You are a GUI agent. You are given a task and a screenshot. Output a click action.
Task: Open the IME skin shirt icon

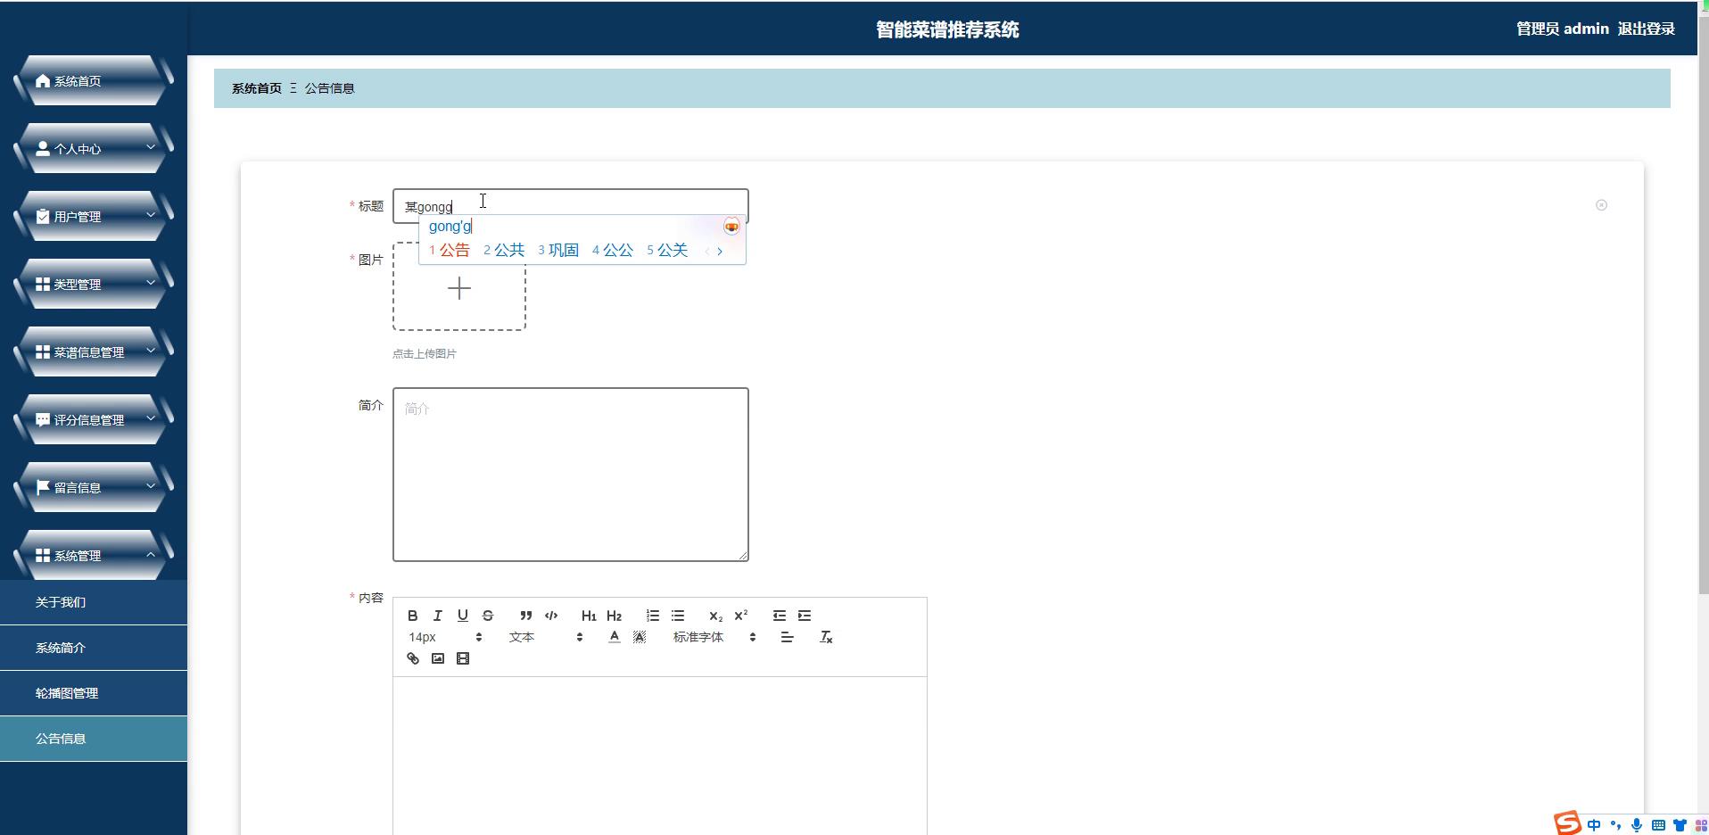tap(1680, 825)
